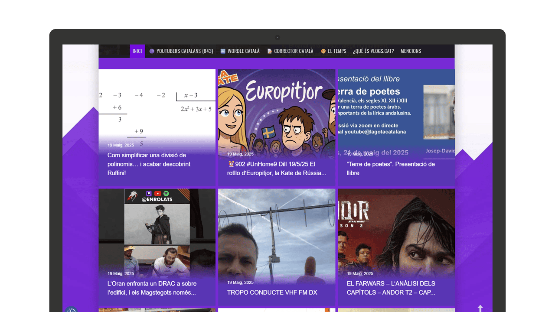Open the Inici menu item
This screenshot has height=312, width=555.
[137, 51]
